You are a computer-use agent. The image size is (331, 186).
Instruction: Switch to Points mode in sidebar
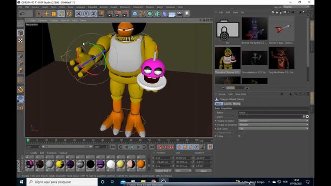tap(20, 56)
